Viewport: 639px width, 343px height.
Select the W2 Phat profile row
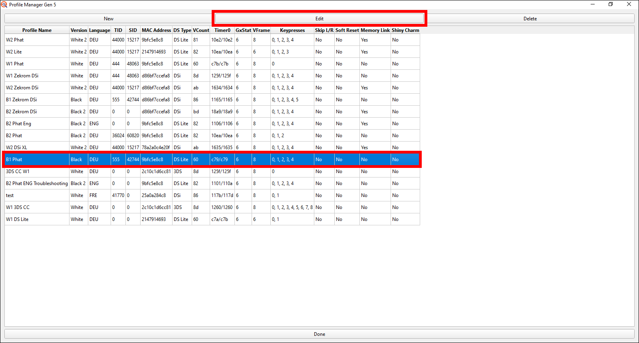(15, 40)
